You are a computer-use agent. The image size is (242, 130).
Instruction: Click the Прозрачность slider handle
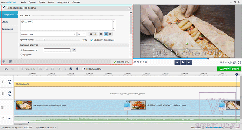click(x=44, y=40)
